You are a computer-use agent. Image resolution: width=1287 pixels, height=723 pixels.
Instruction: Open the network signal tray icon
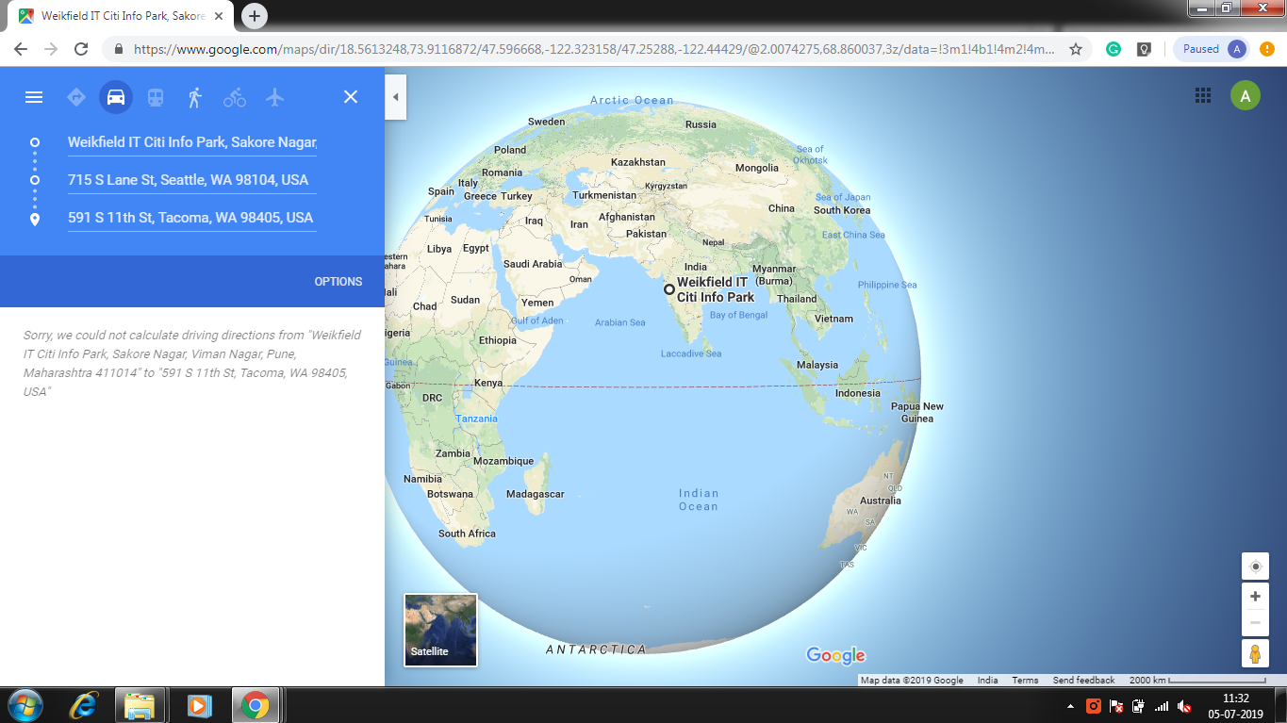coord(1162,705)
